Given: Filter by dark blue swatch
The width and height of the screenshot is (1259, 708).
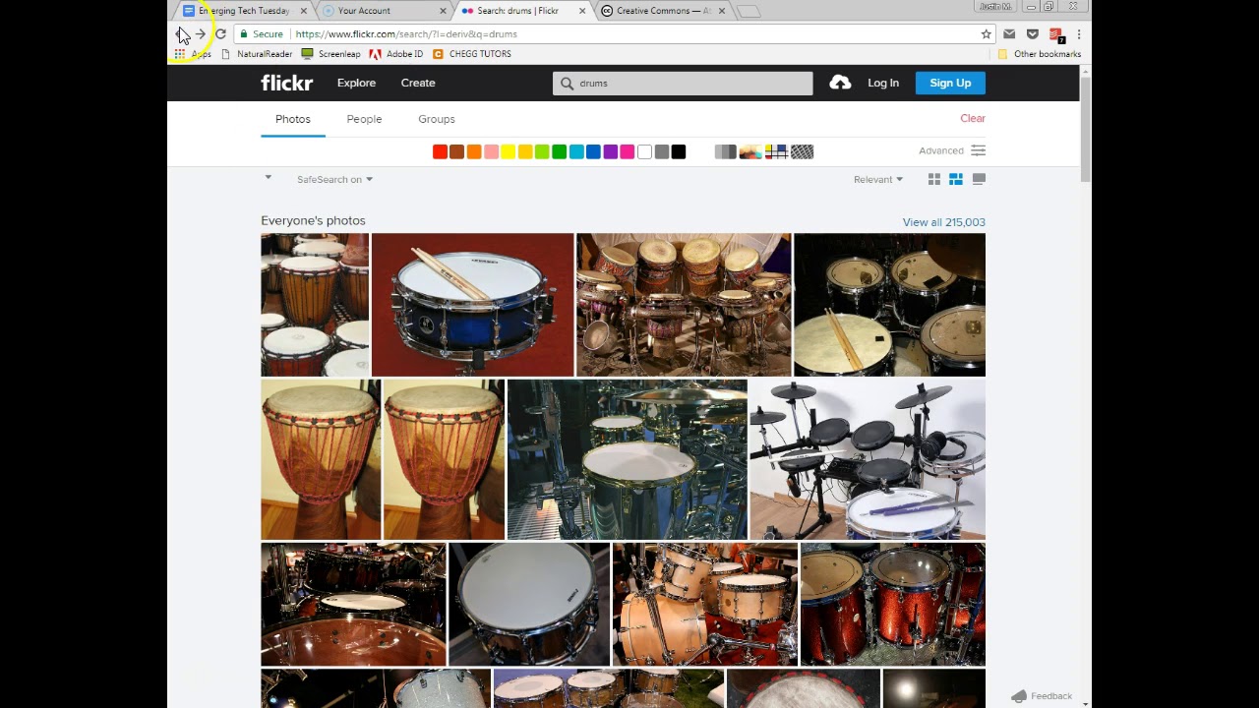Looking at the screenshot, I should tap(593, 151).
